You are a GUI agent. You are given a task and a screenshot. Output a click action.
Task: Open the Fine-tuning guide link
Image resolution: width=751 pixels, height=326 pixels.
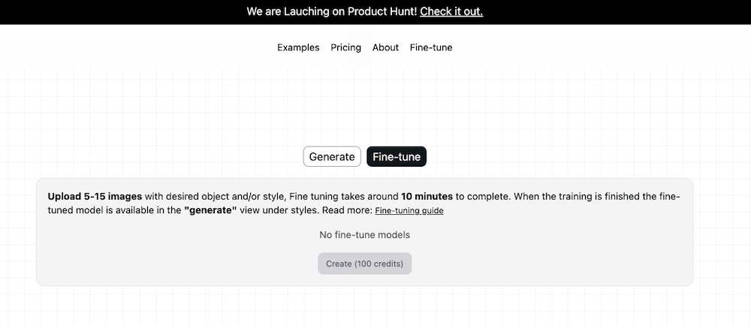(x=409, y=211)
